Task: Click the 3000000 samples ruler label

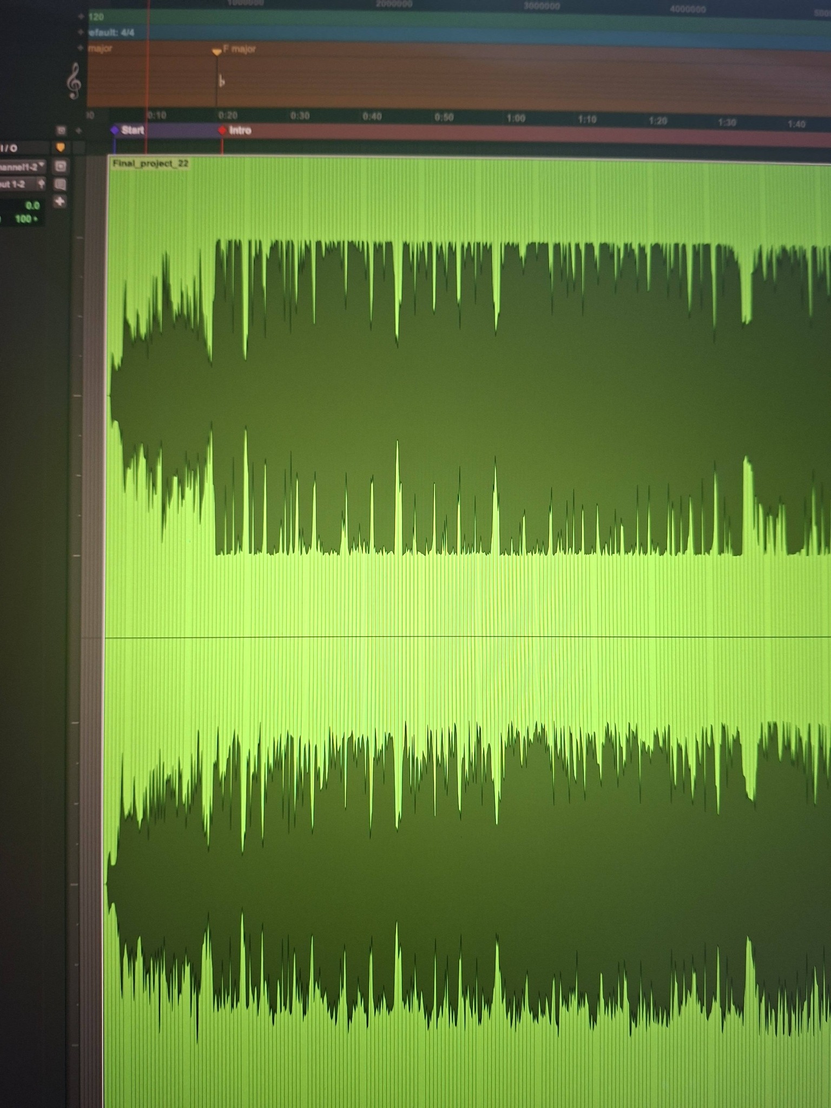Action: [542, 6]
